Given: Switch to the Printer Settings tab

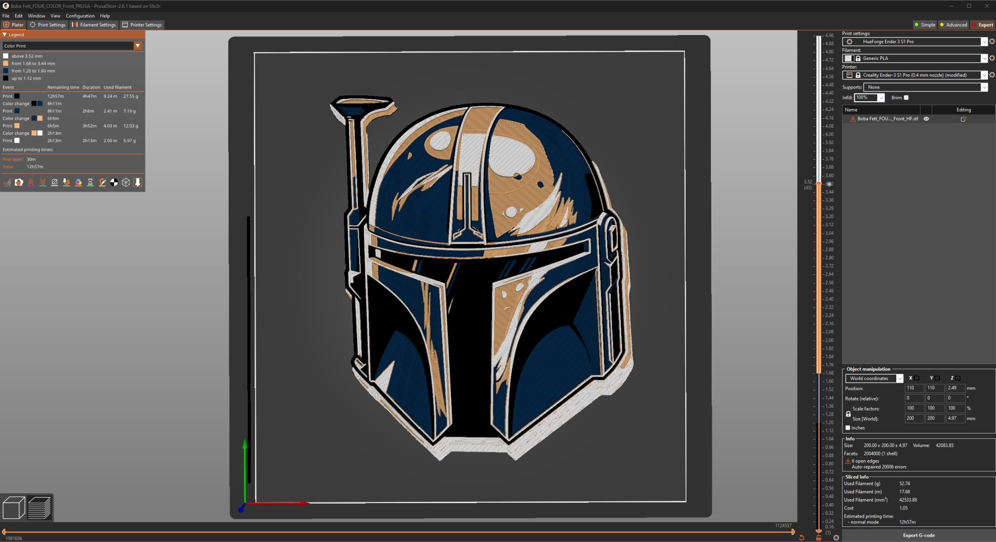Looking at the screenshot, I should click(142, 24).
